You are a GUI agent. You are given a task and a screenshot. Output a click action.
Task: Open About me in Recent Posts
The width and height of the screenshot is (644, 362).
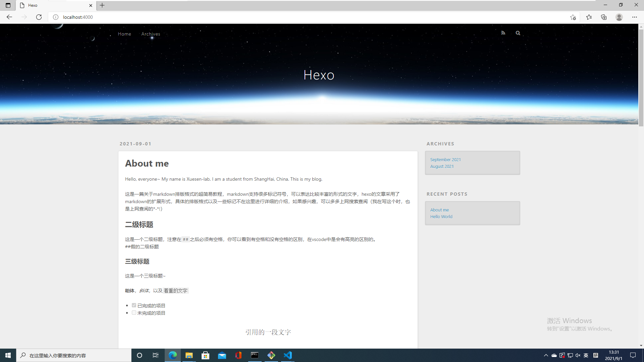pyautogui.click(x=439, y=210)
